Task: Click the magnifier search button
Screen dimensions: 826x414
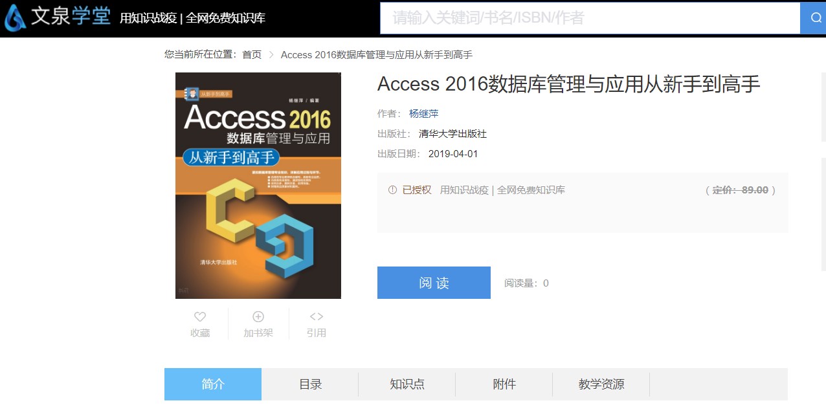Action: (x=814, y=17)
